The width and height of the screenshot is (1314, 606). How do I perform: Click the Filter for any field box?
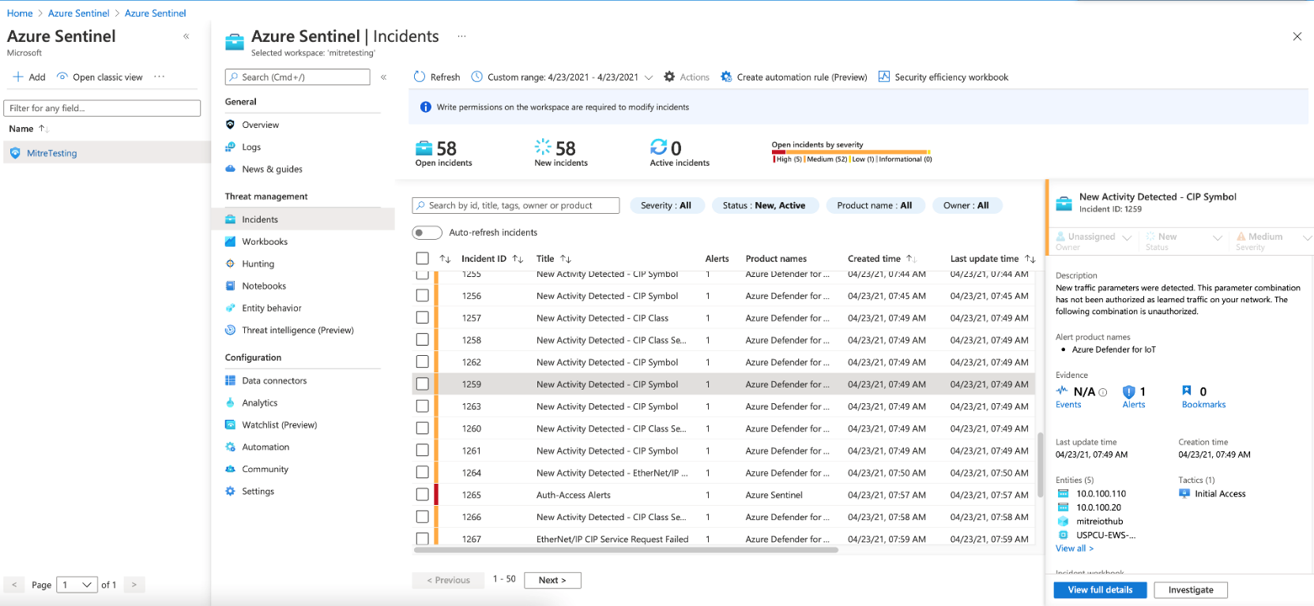tap(102, 108)
